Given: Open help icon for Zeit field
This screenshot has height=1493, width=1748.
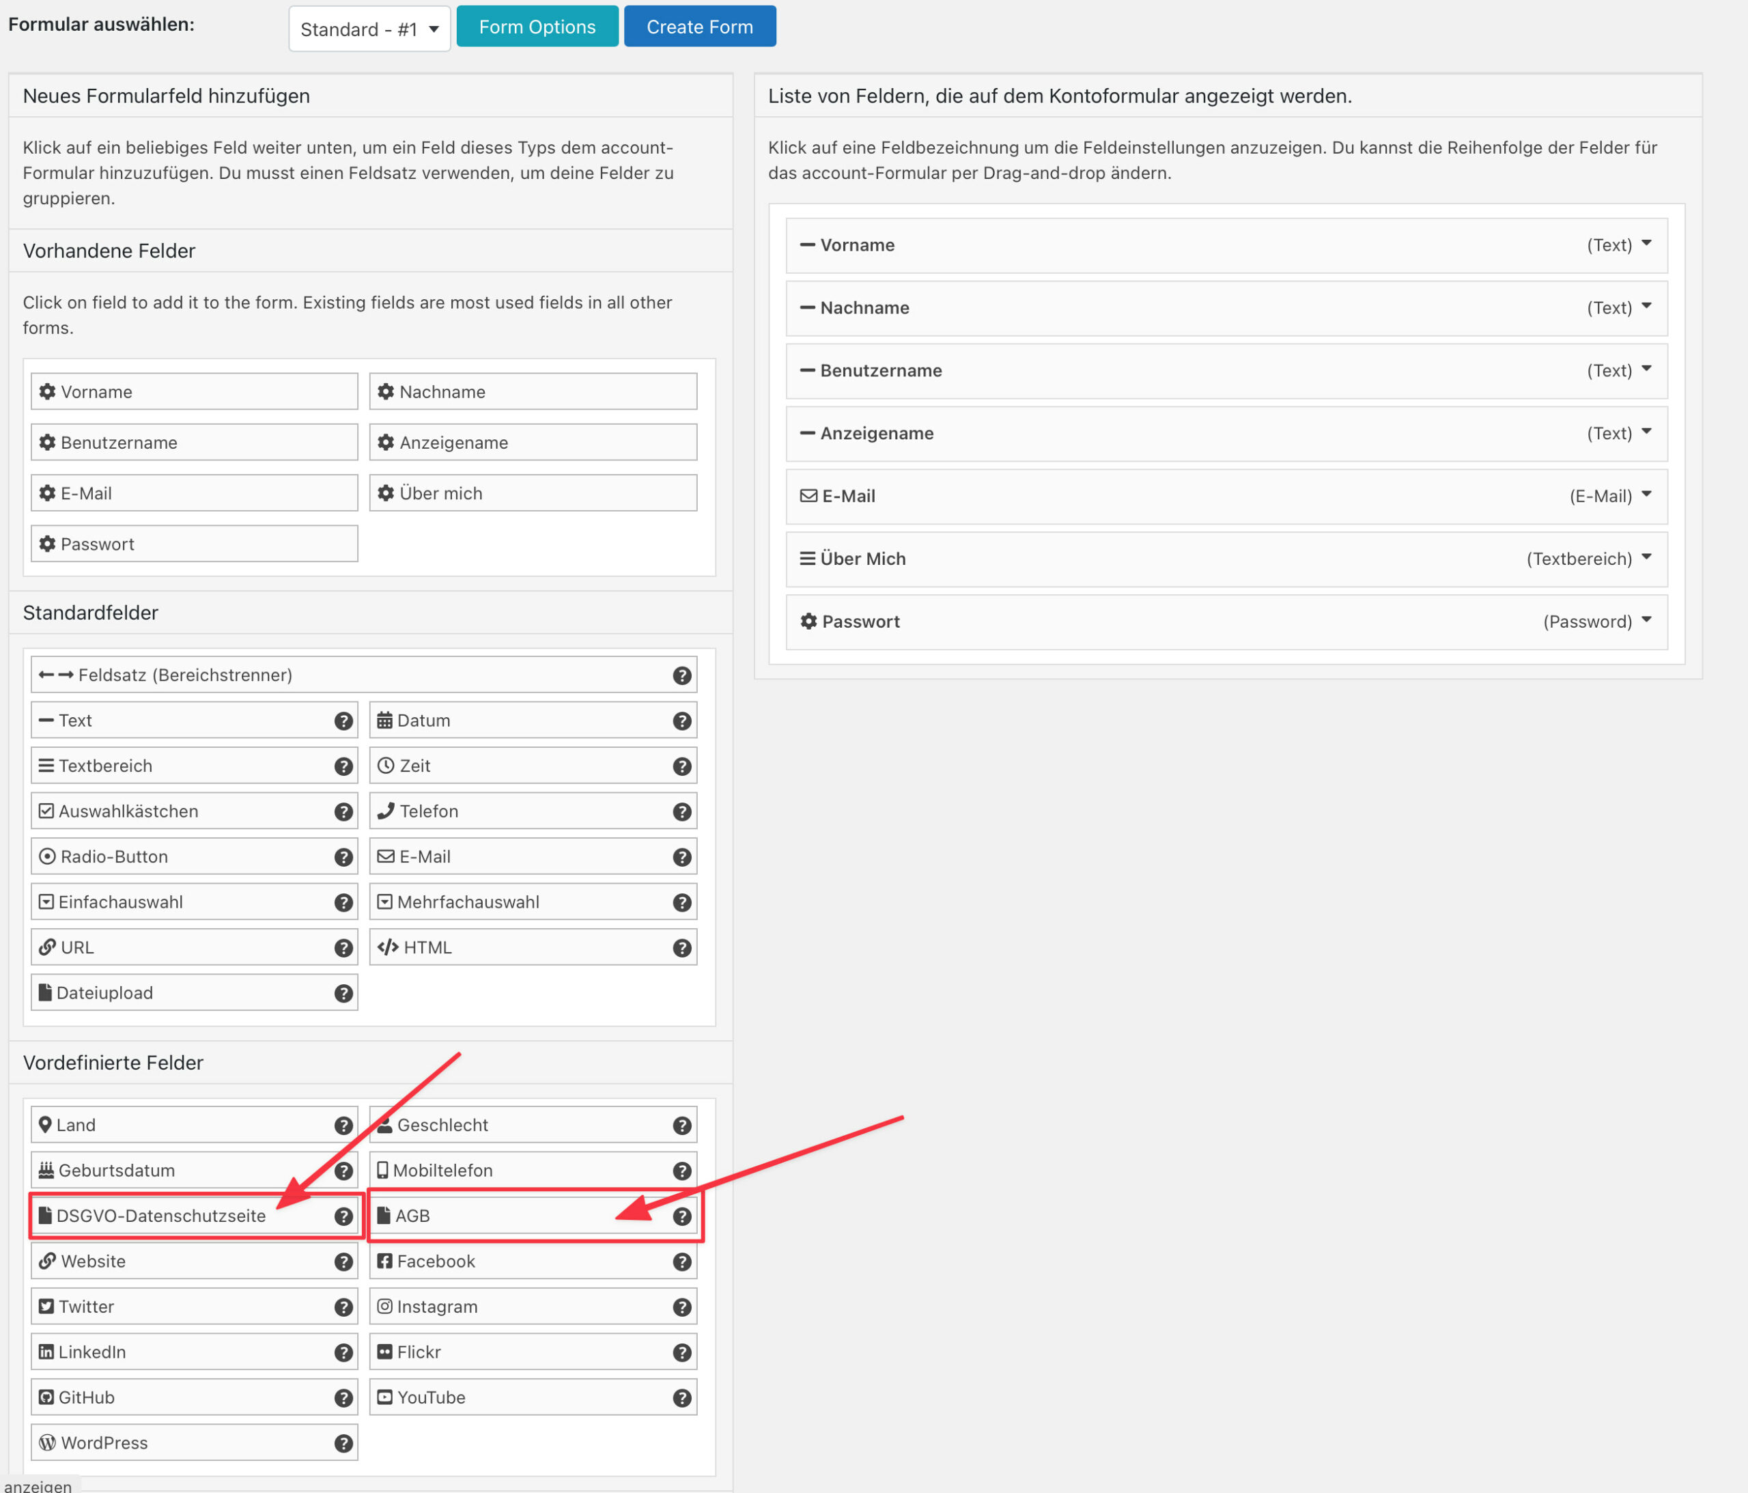Looking at the screenshot, I should point(683,766).
